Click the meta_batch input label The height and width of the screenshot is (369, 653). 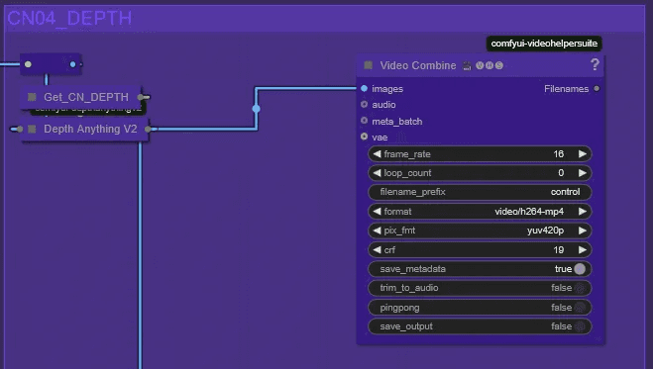[x=397, y=122]
